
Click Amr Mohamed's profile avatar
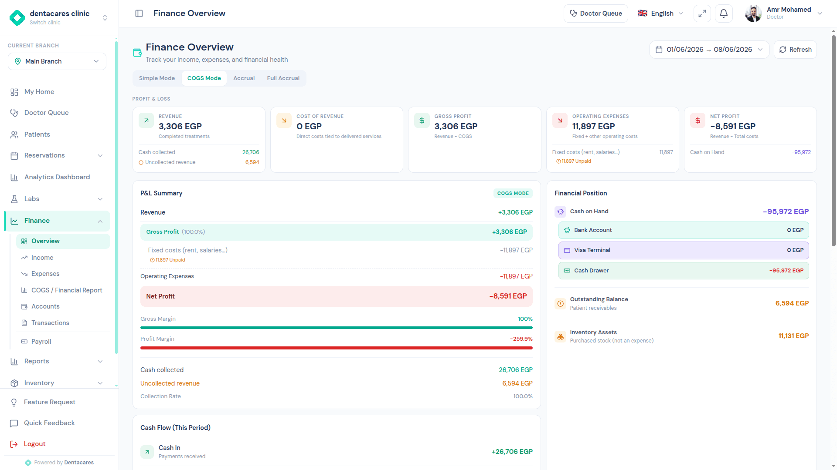click(x=753, y=13)
